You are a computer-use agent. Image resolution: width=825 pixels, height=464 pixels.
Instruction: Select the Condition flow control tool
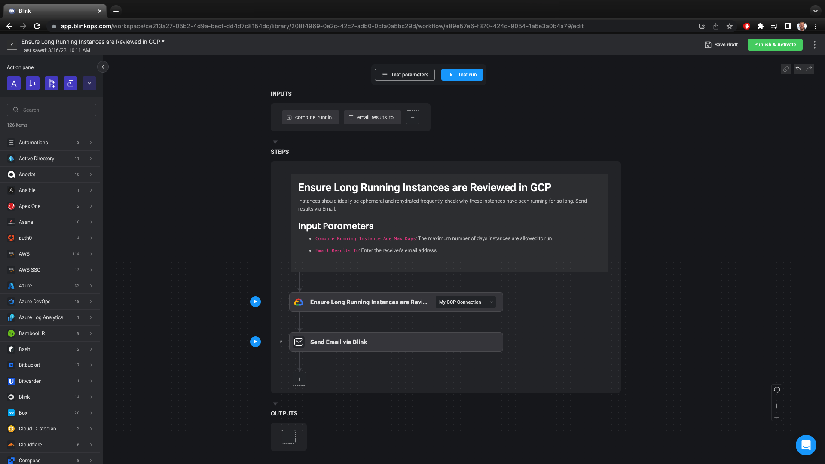[33, 83]
